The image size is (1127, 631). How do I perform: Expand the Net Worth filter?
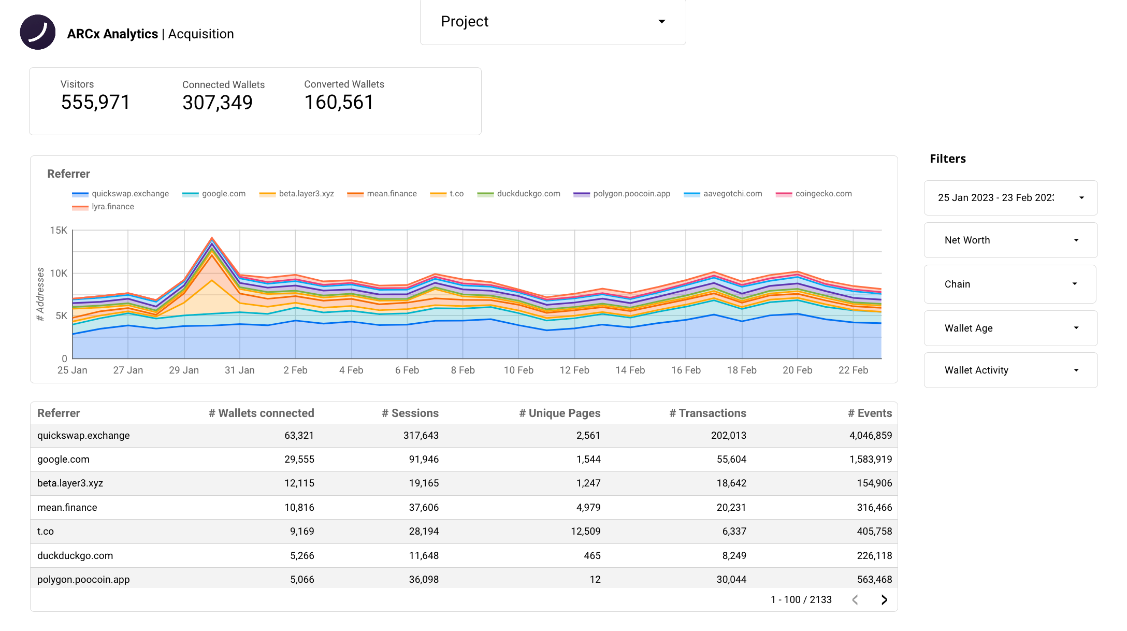click(1009, 240)
